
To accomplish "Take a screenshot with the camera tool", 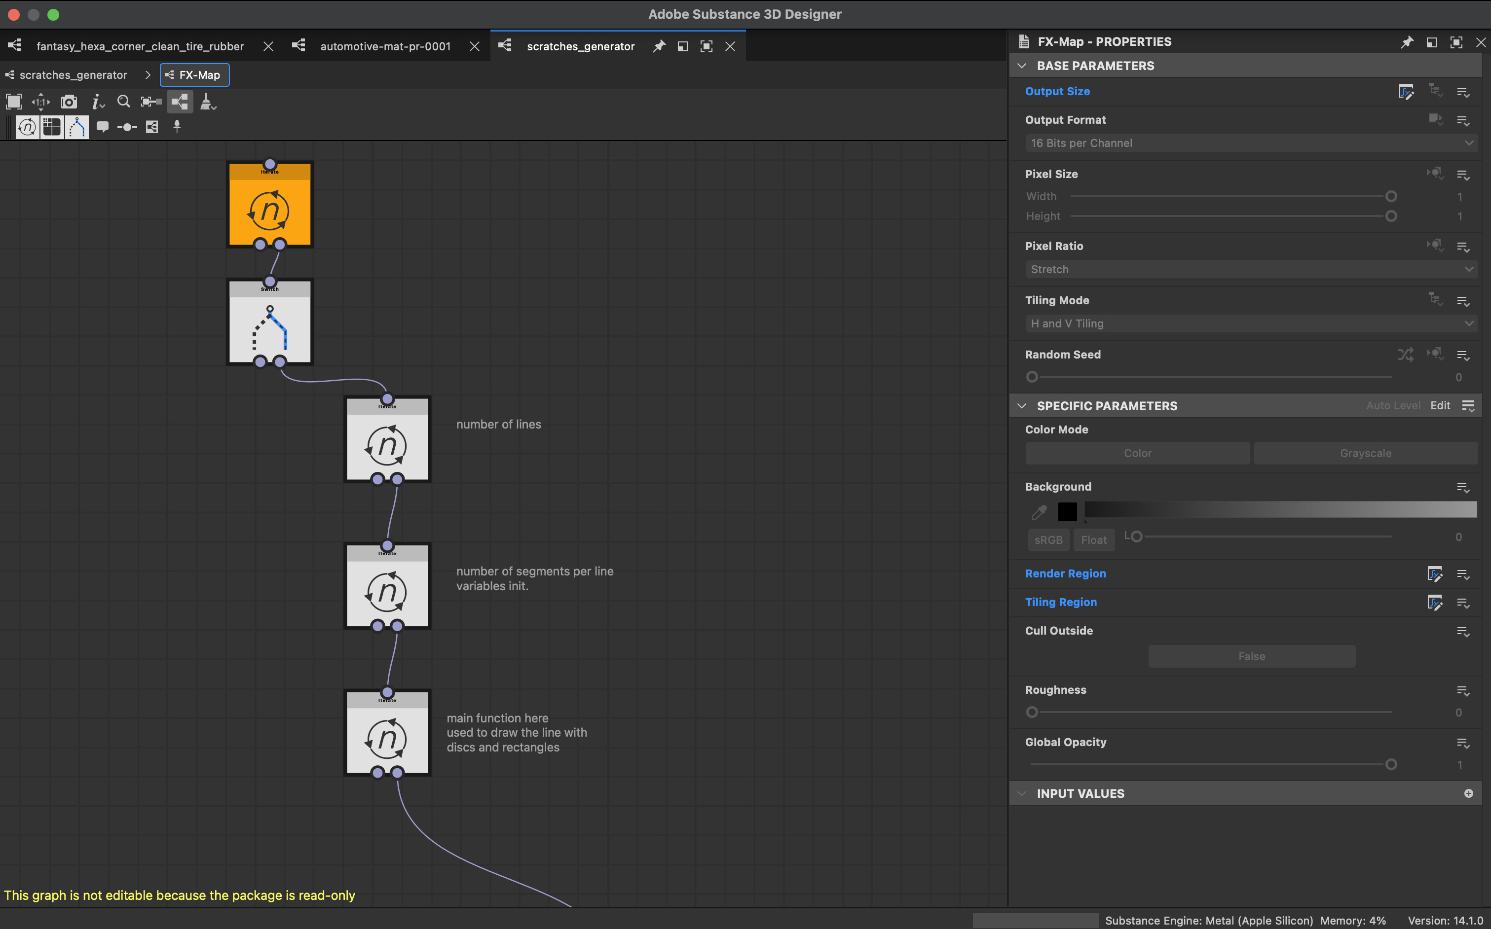I will coord(69,102).
